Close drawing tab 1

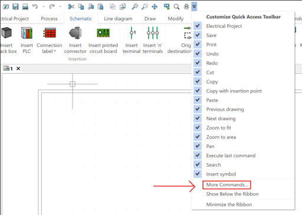coord(18,68)
